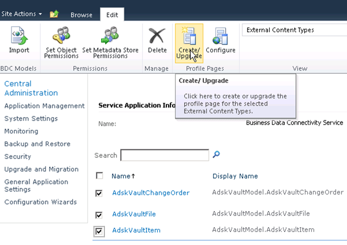
Task: Switch to the Browse tab
Action: 81,15
